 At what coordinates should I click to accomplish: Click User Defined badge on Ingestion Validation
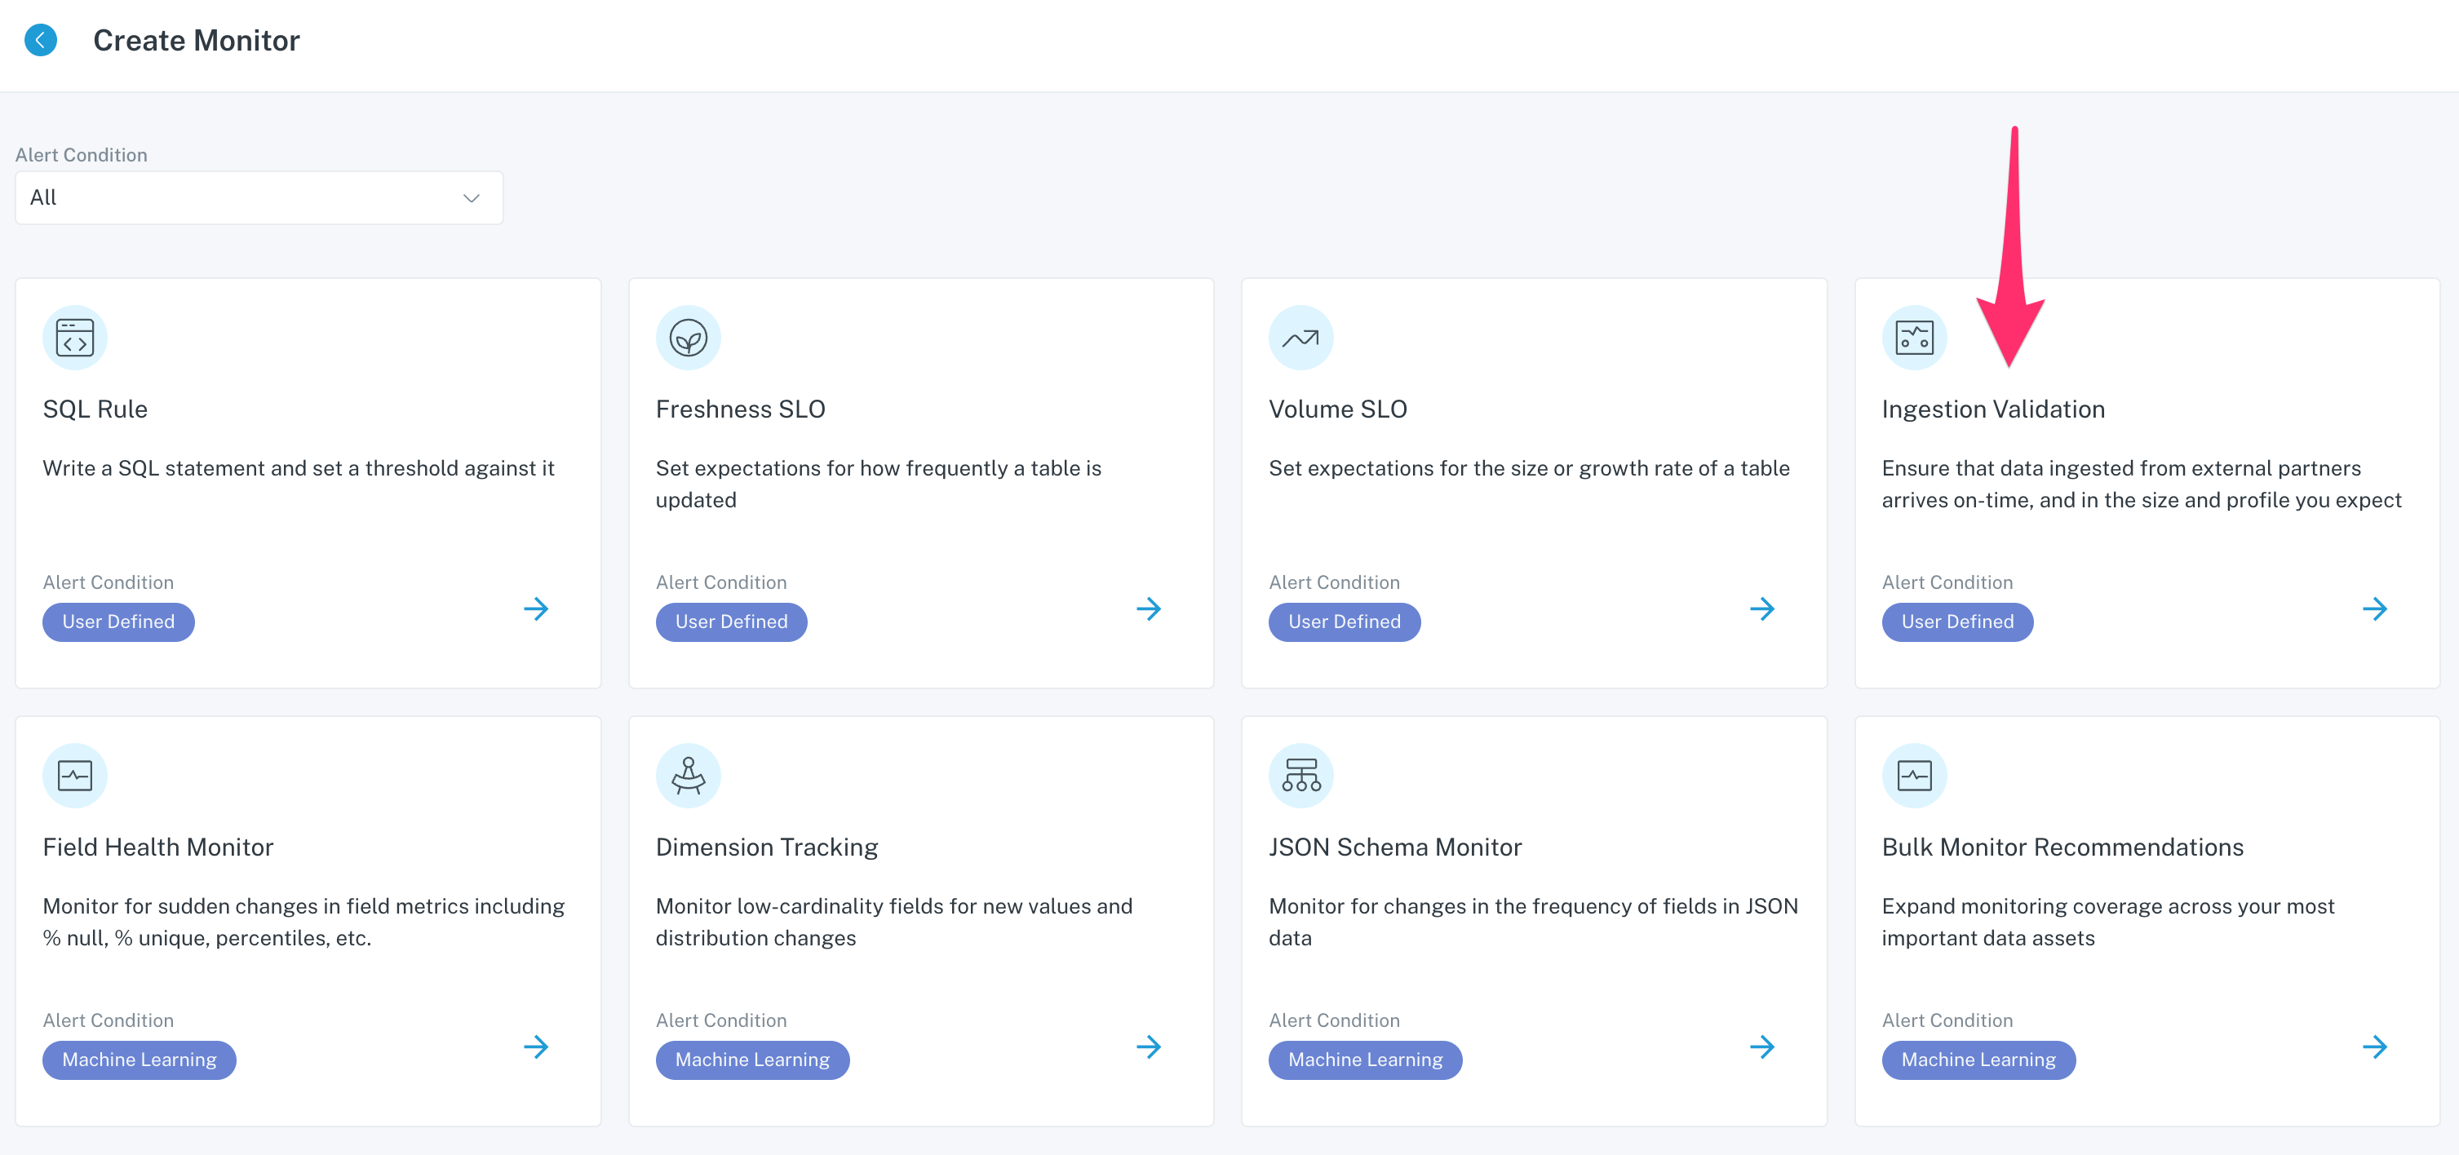pos(1957,622)
